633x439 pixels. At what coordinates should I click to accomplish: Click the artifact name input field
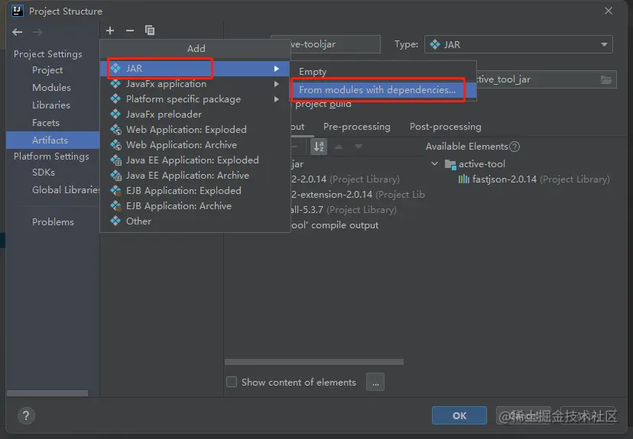tap(335, 44)
